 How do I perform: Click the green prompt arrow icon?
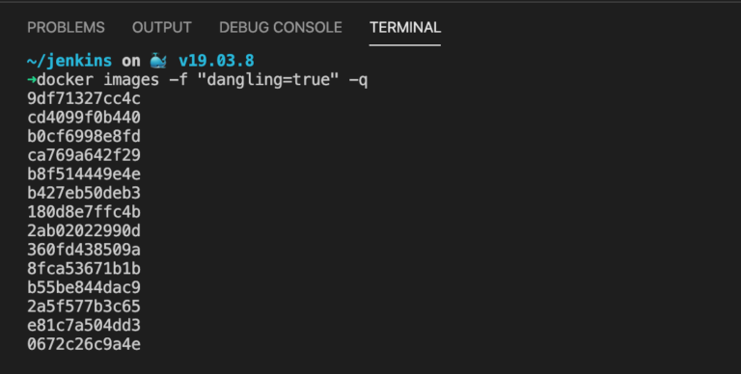pyautogui.click(x=32, y=79)
